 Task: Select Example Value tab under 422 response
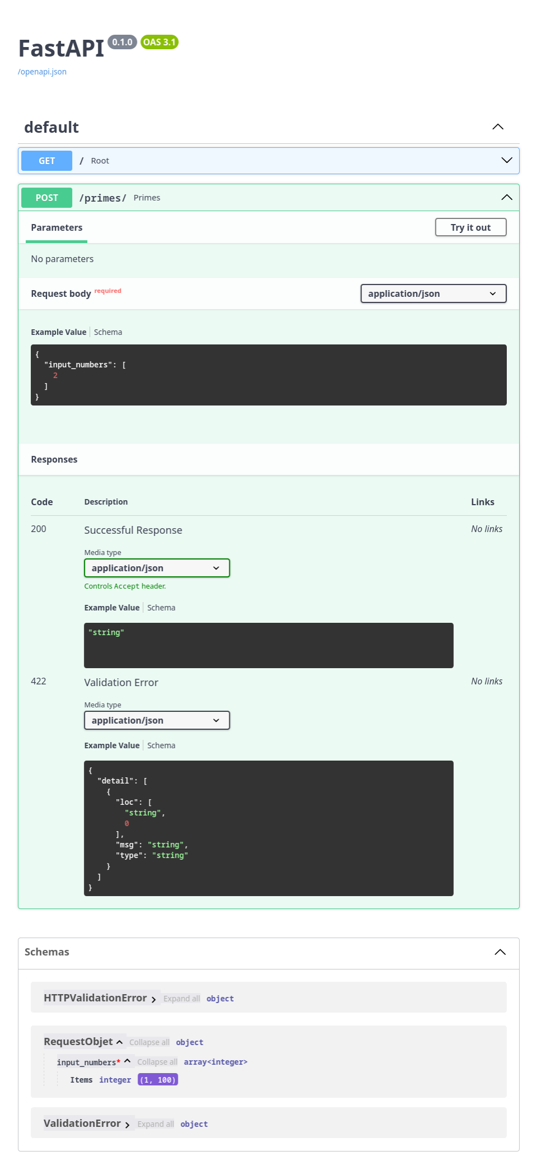pos(112,745)
